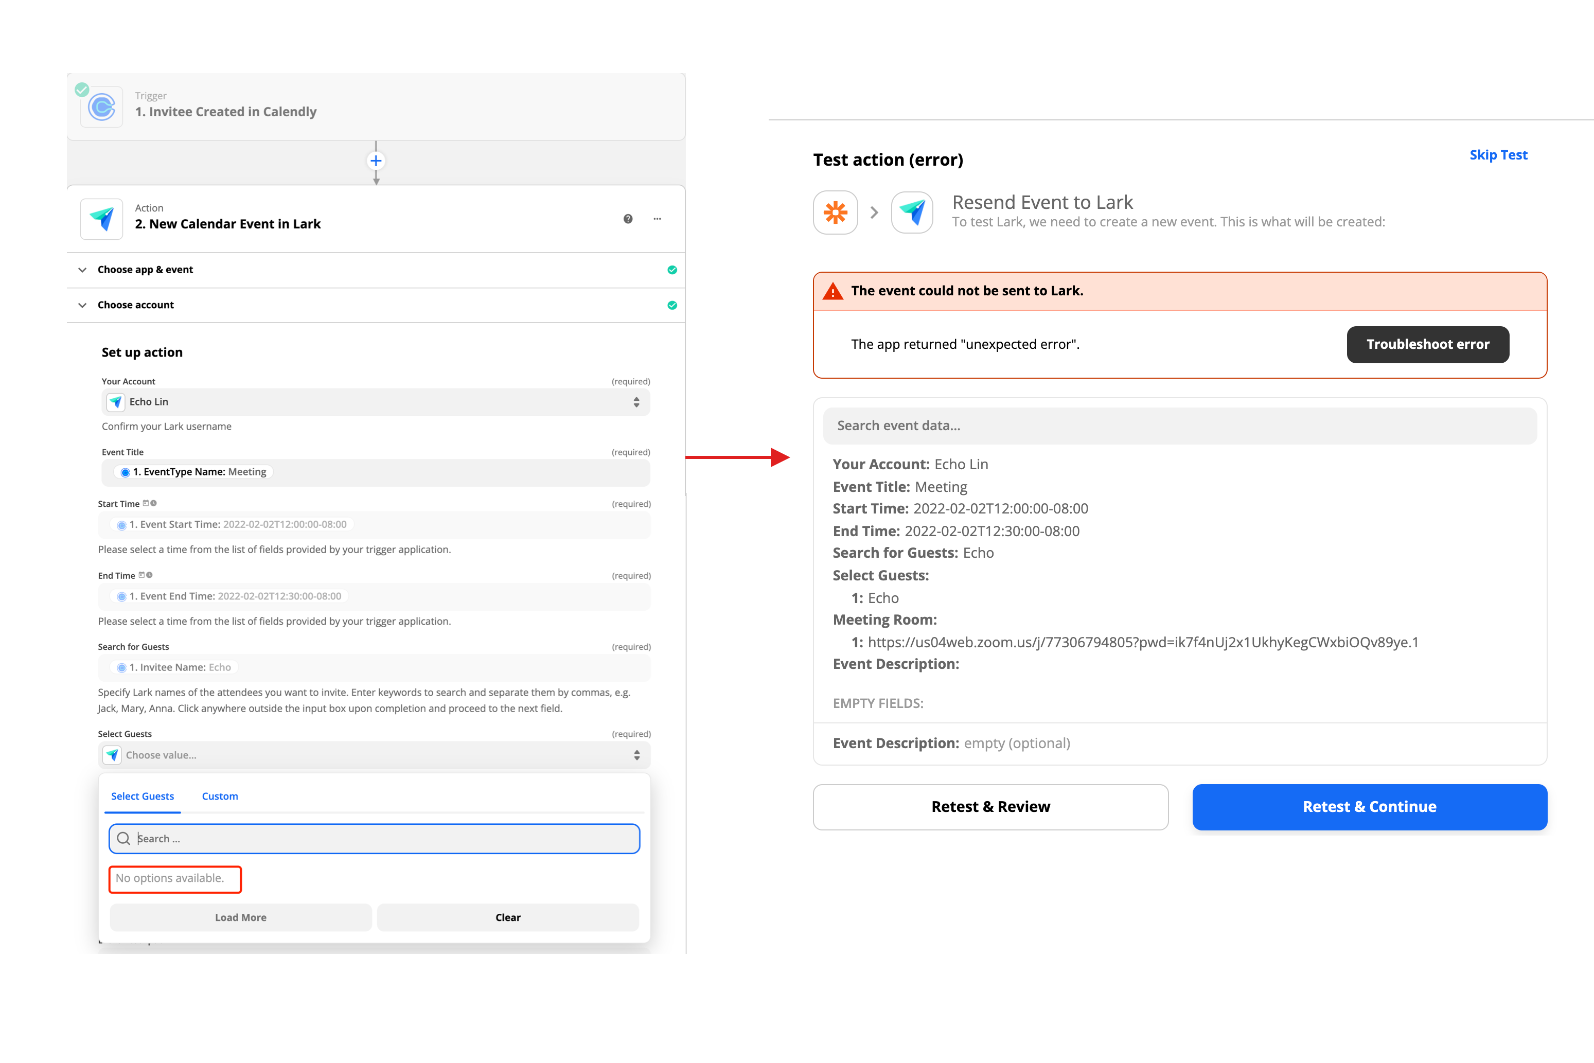Click the Lark icon beside Resend Event
Screen dimensions: 1594x1063
tap(912, 212)
